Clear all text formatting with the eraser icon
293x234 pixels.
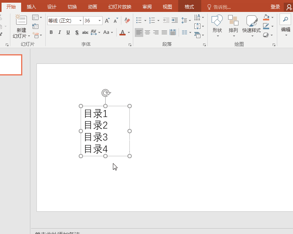[x=127, y=20]
